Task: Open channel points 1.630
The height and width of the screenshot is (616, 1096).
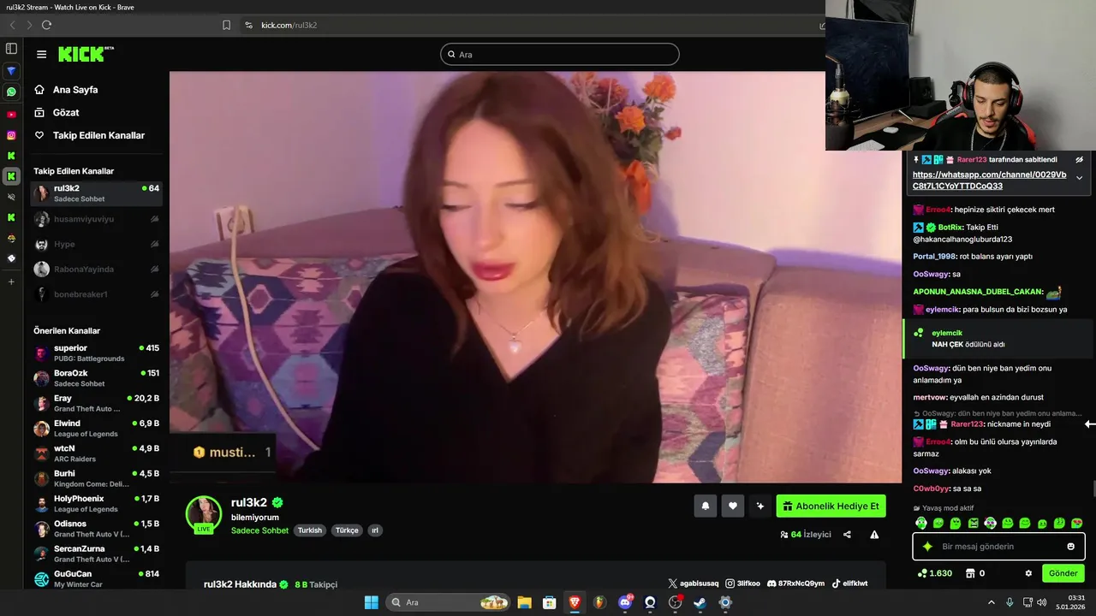Action: click(x=934, y=573)
